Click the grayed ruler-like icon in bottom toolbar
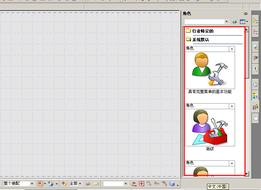The width and height of the screenshot is (261, 190). [157, 183]
